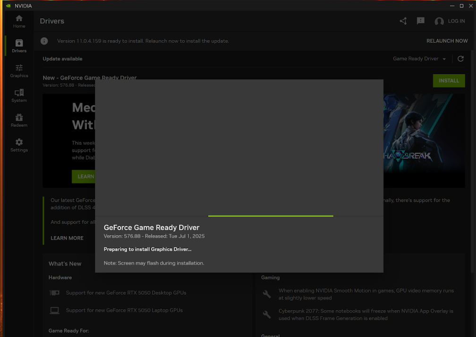Viewport: 476px width, 337px height.
Task: Click the 'Drivers' page title
Action: (52, 21)
